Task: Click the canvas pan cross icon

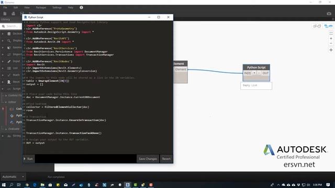Action: (331, 50)
